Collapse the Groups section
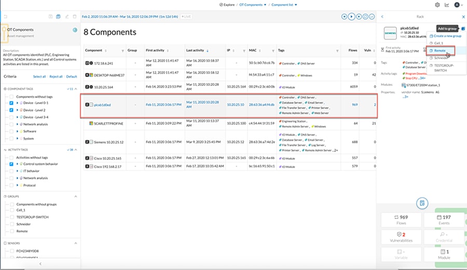 [x=76, y=196]
